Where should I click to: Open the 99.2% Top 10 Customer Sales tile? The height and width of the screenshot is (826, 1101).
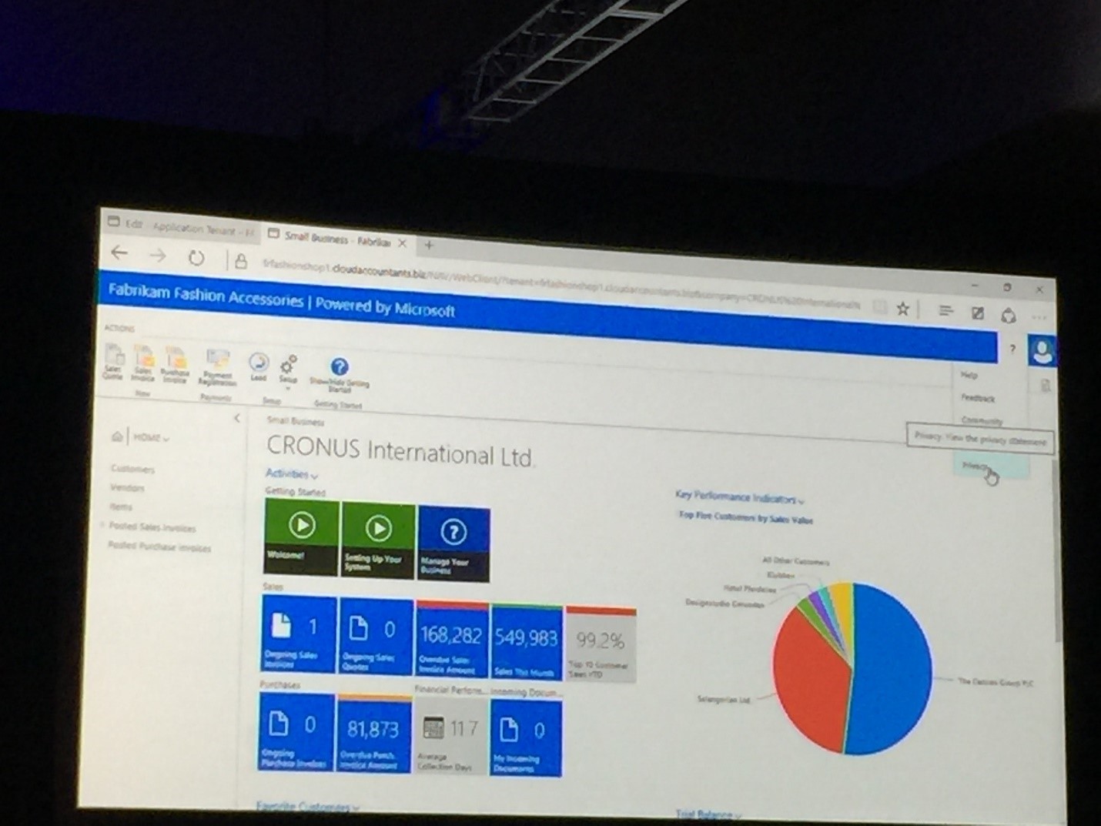pyautogui.click(x=601, y=645)
